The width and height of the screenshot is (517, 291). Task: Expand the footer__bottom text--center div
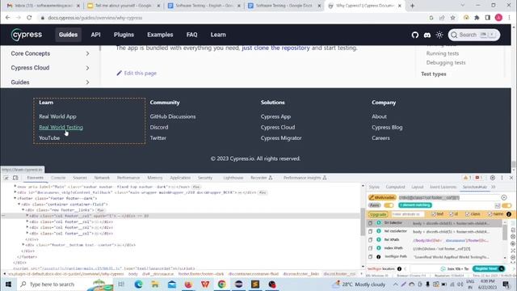(23, 245)
